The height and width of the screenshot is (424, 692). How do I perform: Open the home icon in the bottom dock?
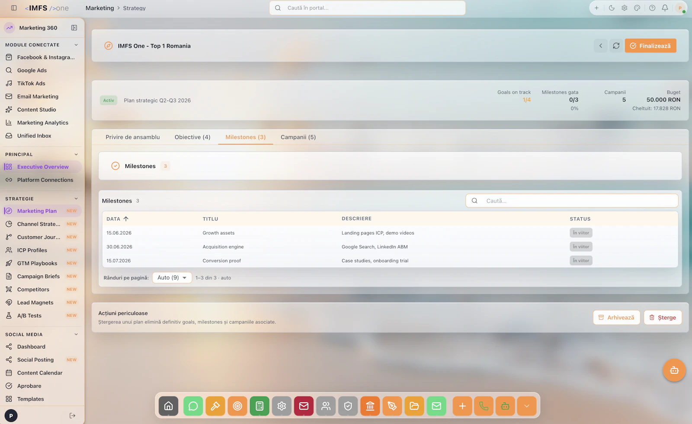[x=169, y=406]
